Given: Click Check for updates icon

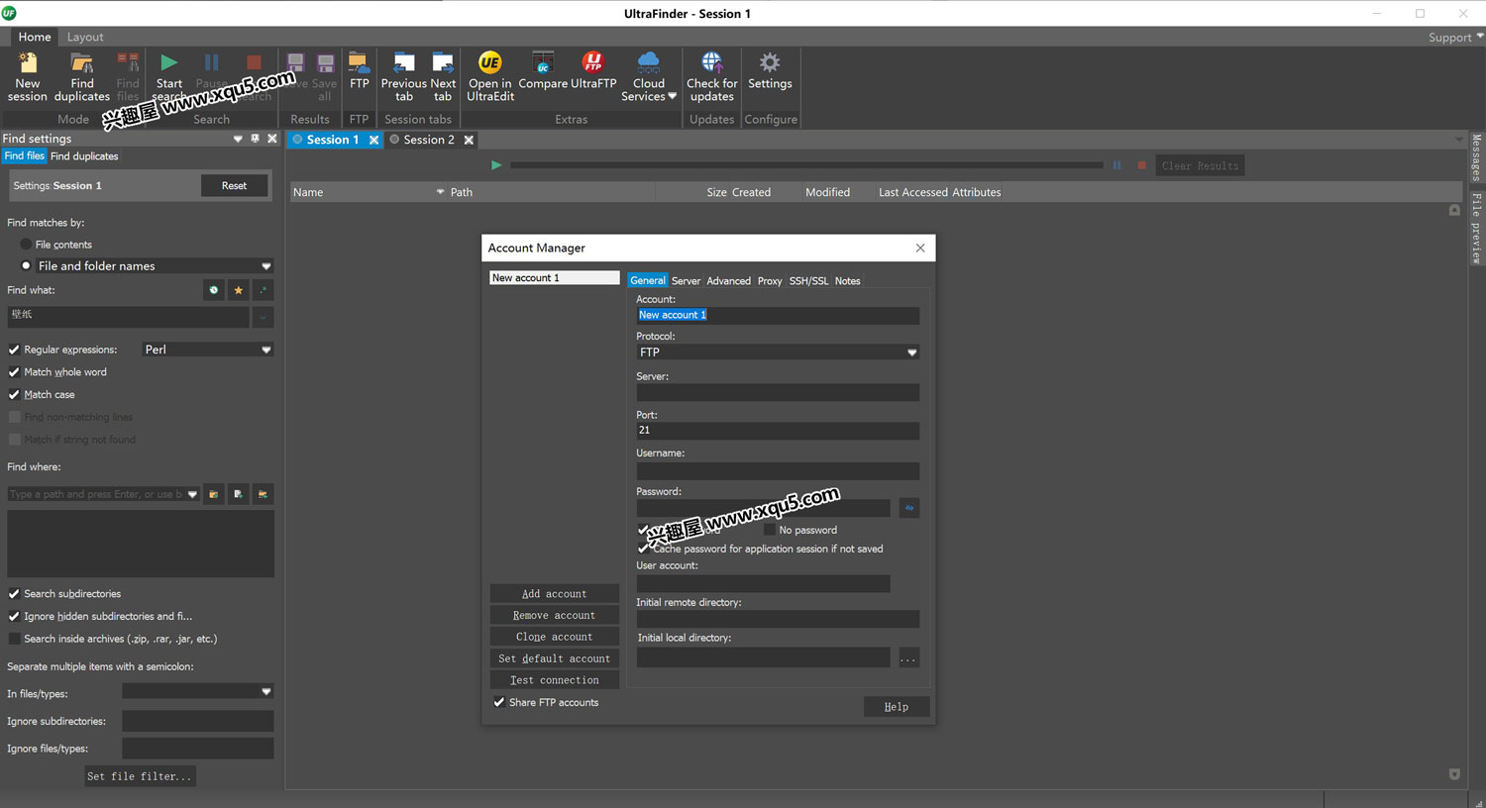Looking at the screenshot, I should point(711,63).
